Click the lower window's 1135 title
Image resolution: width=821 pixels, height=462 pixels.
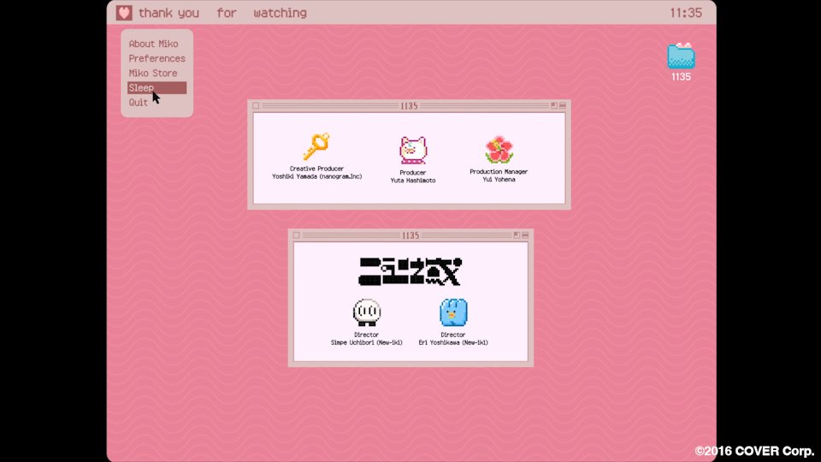410,236
